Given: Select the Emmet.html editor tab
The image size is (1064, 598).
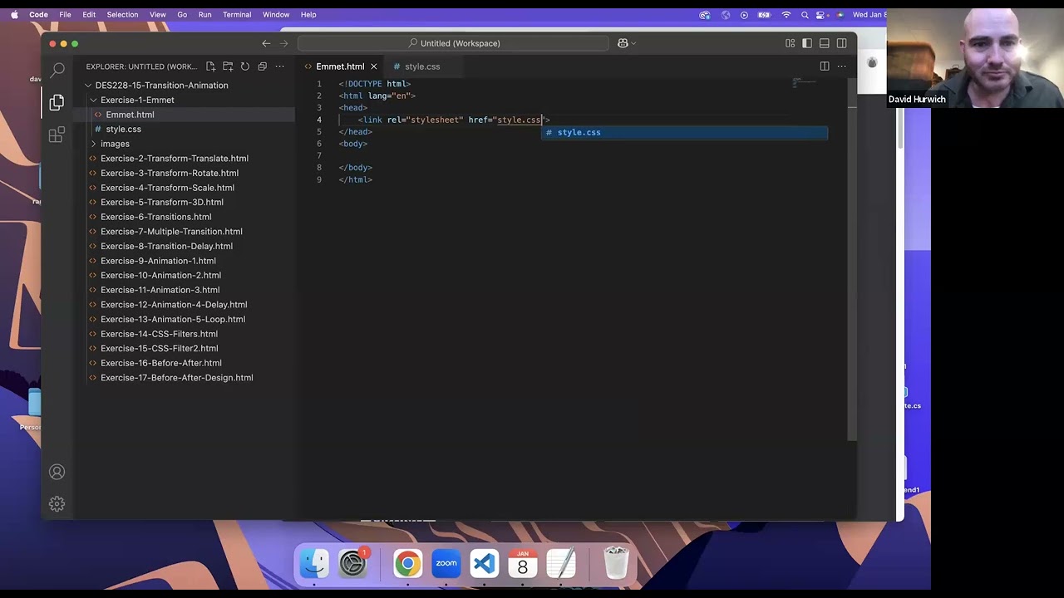Looking at the screenshot, I should [x=340, y=66].
